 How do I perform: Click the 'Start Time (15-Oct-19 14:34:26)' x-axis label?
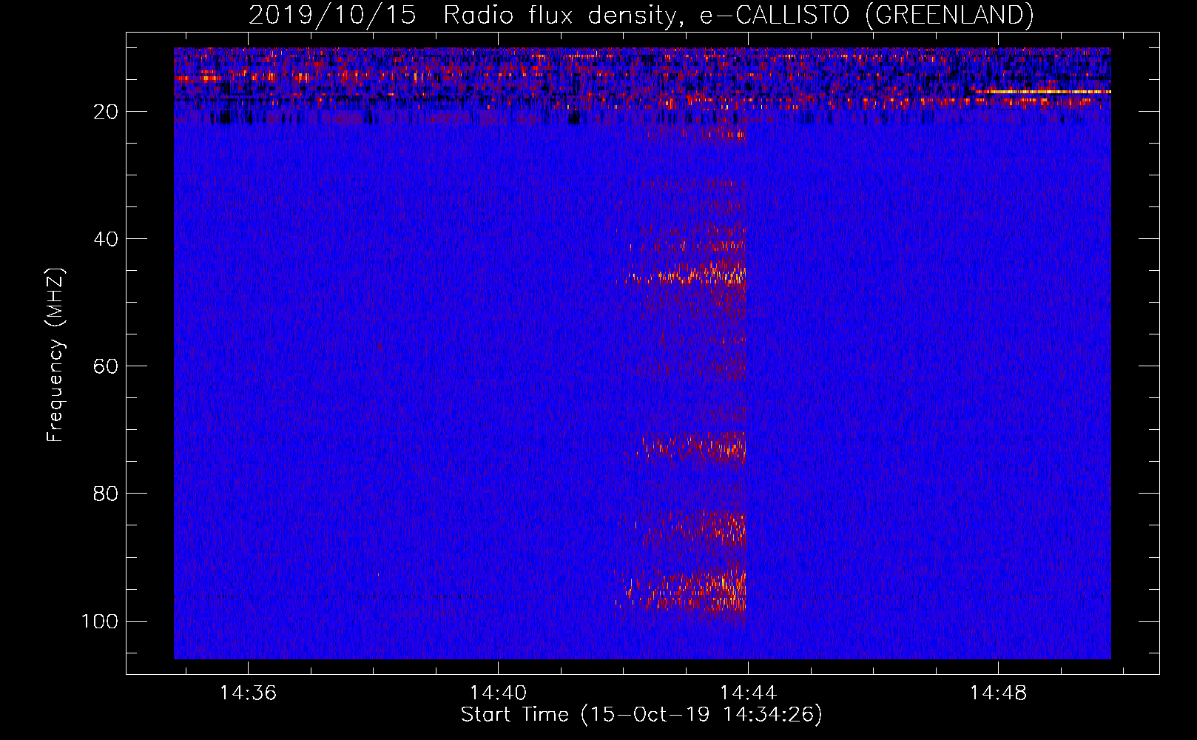[x=641, y=715]
